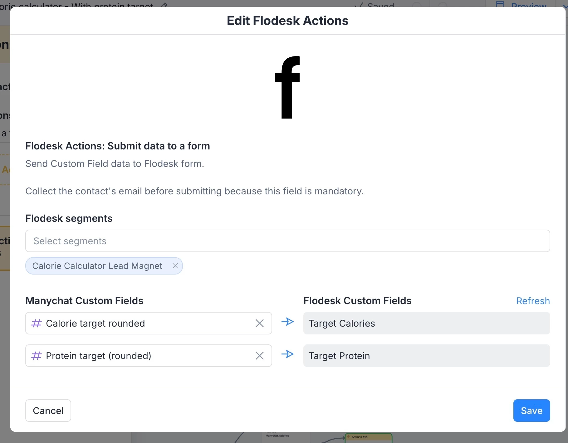Click the Preview button behind the dialog

pos(524,4)
